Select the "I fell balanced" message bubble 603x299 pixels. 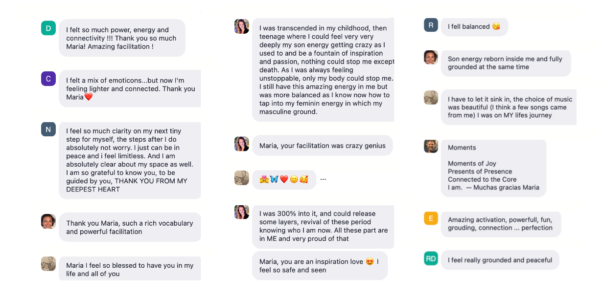pyautogui.click(x=474, y=27)
